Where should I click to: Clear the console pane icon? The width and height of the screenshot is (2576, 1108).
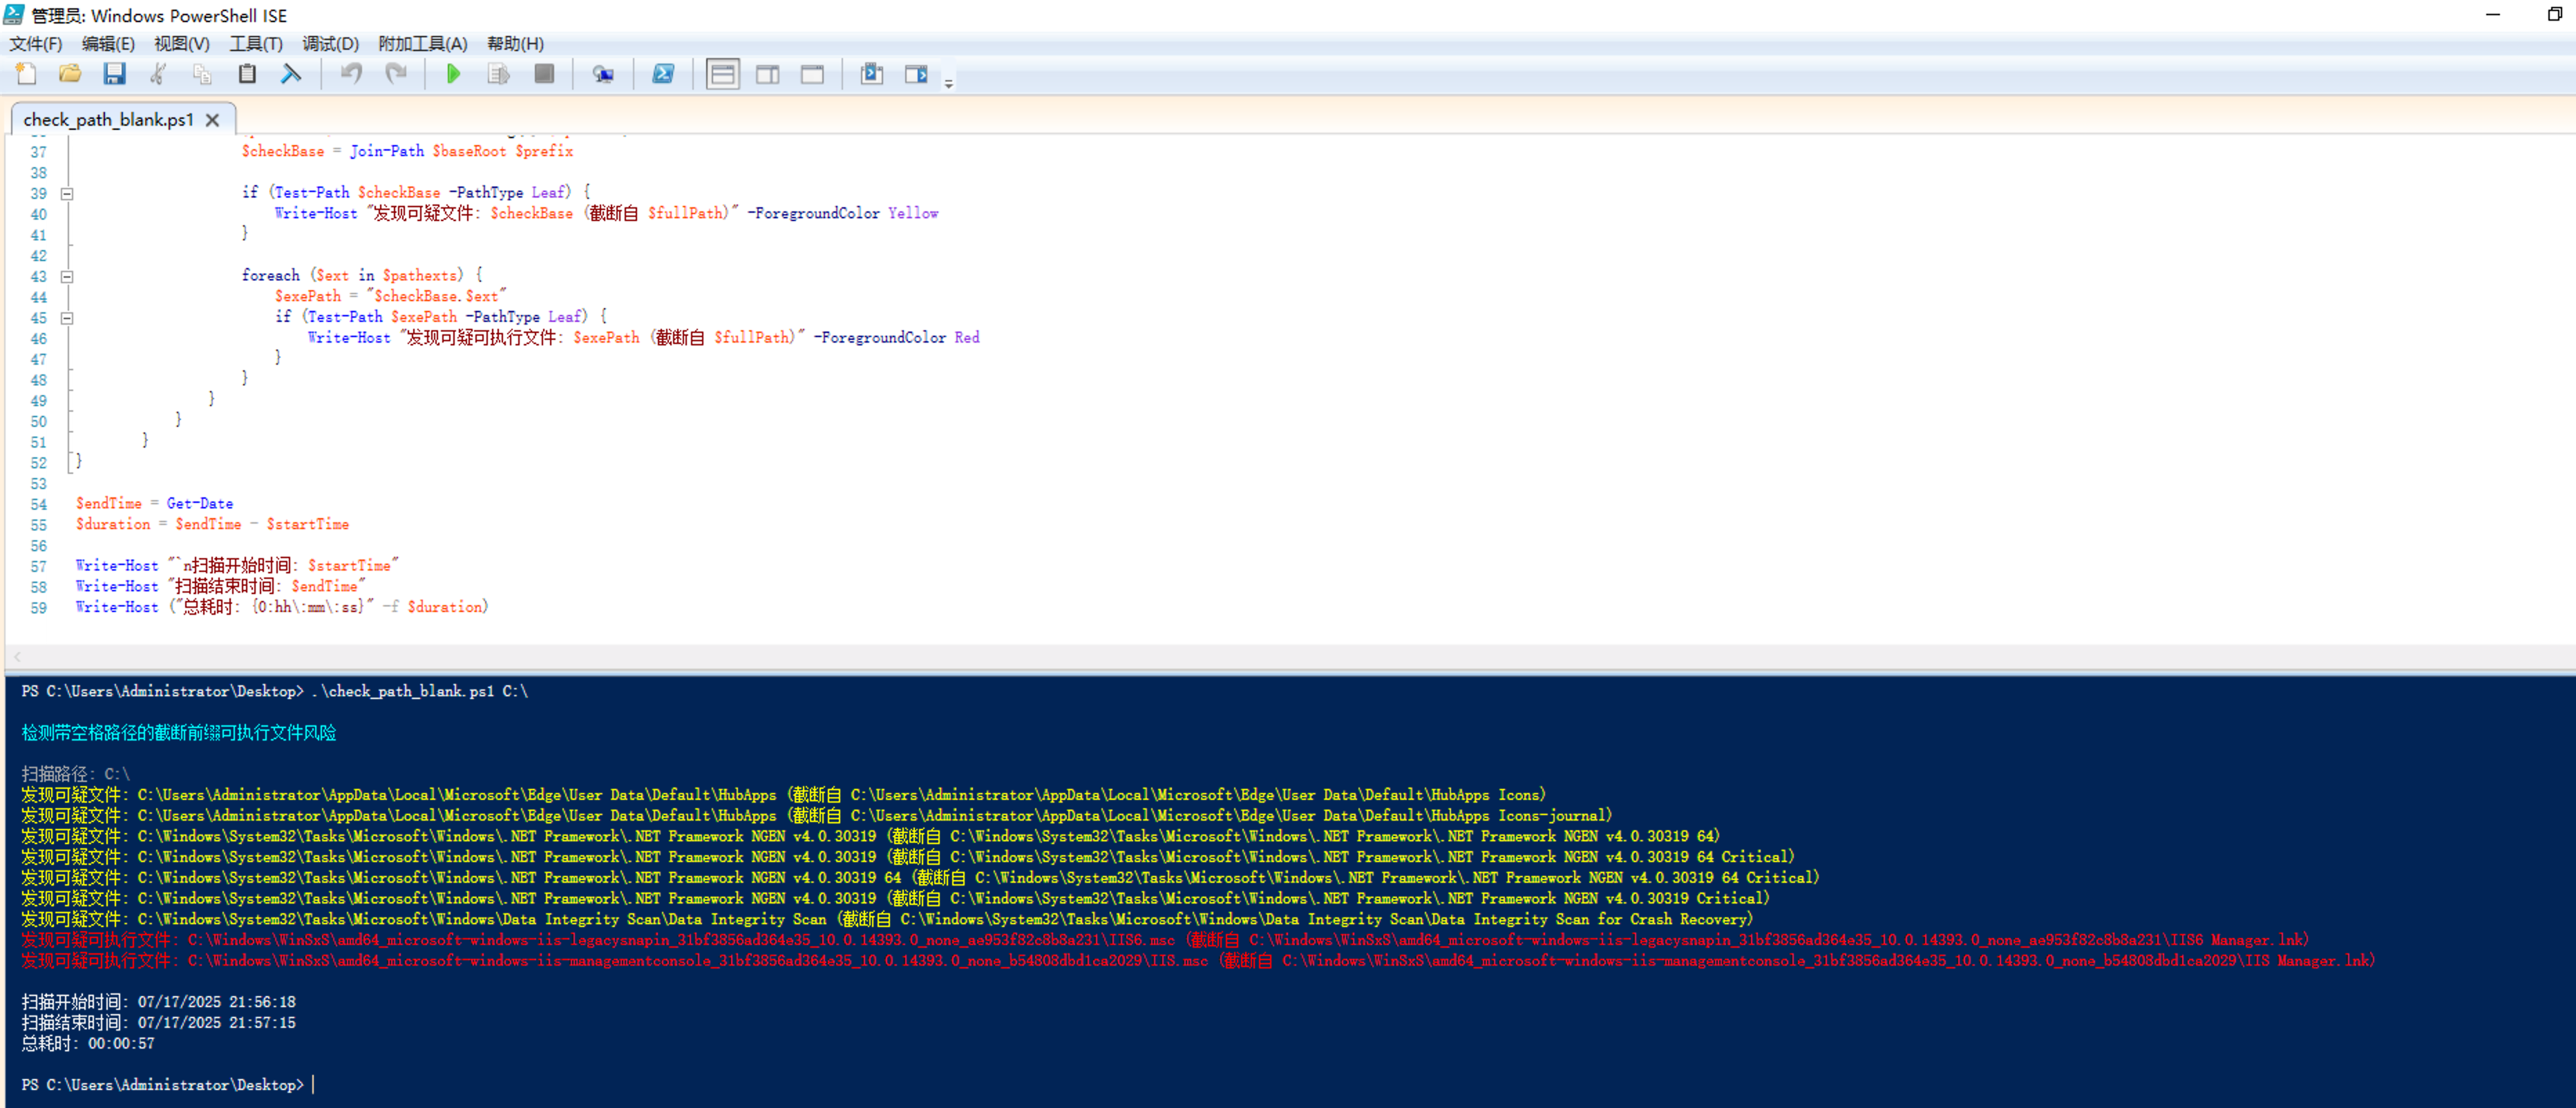coord(291,74)
